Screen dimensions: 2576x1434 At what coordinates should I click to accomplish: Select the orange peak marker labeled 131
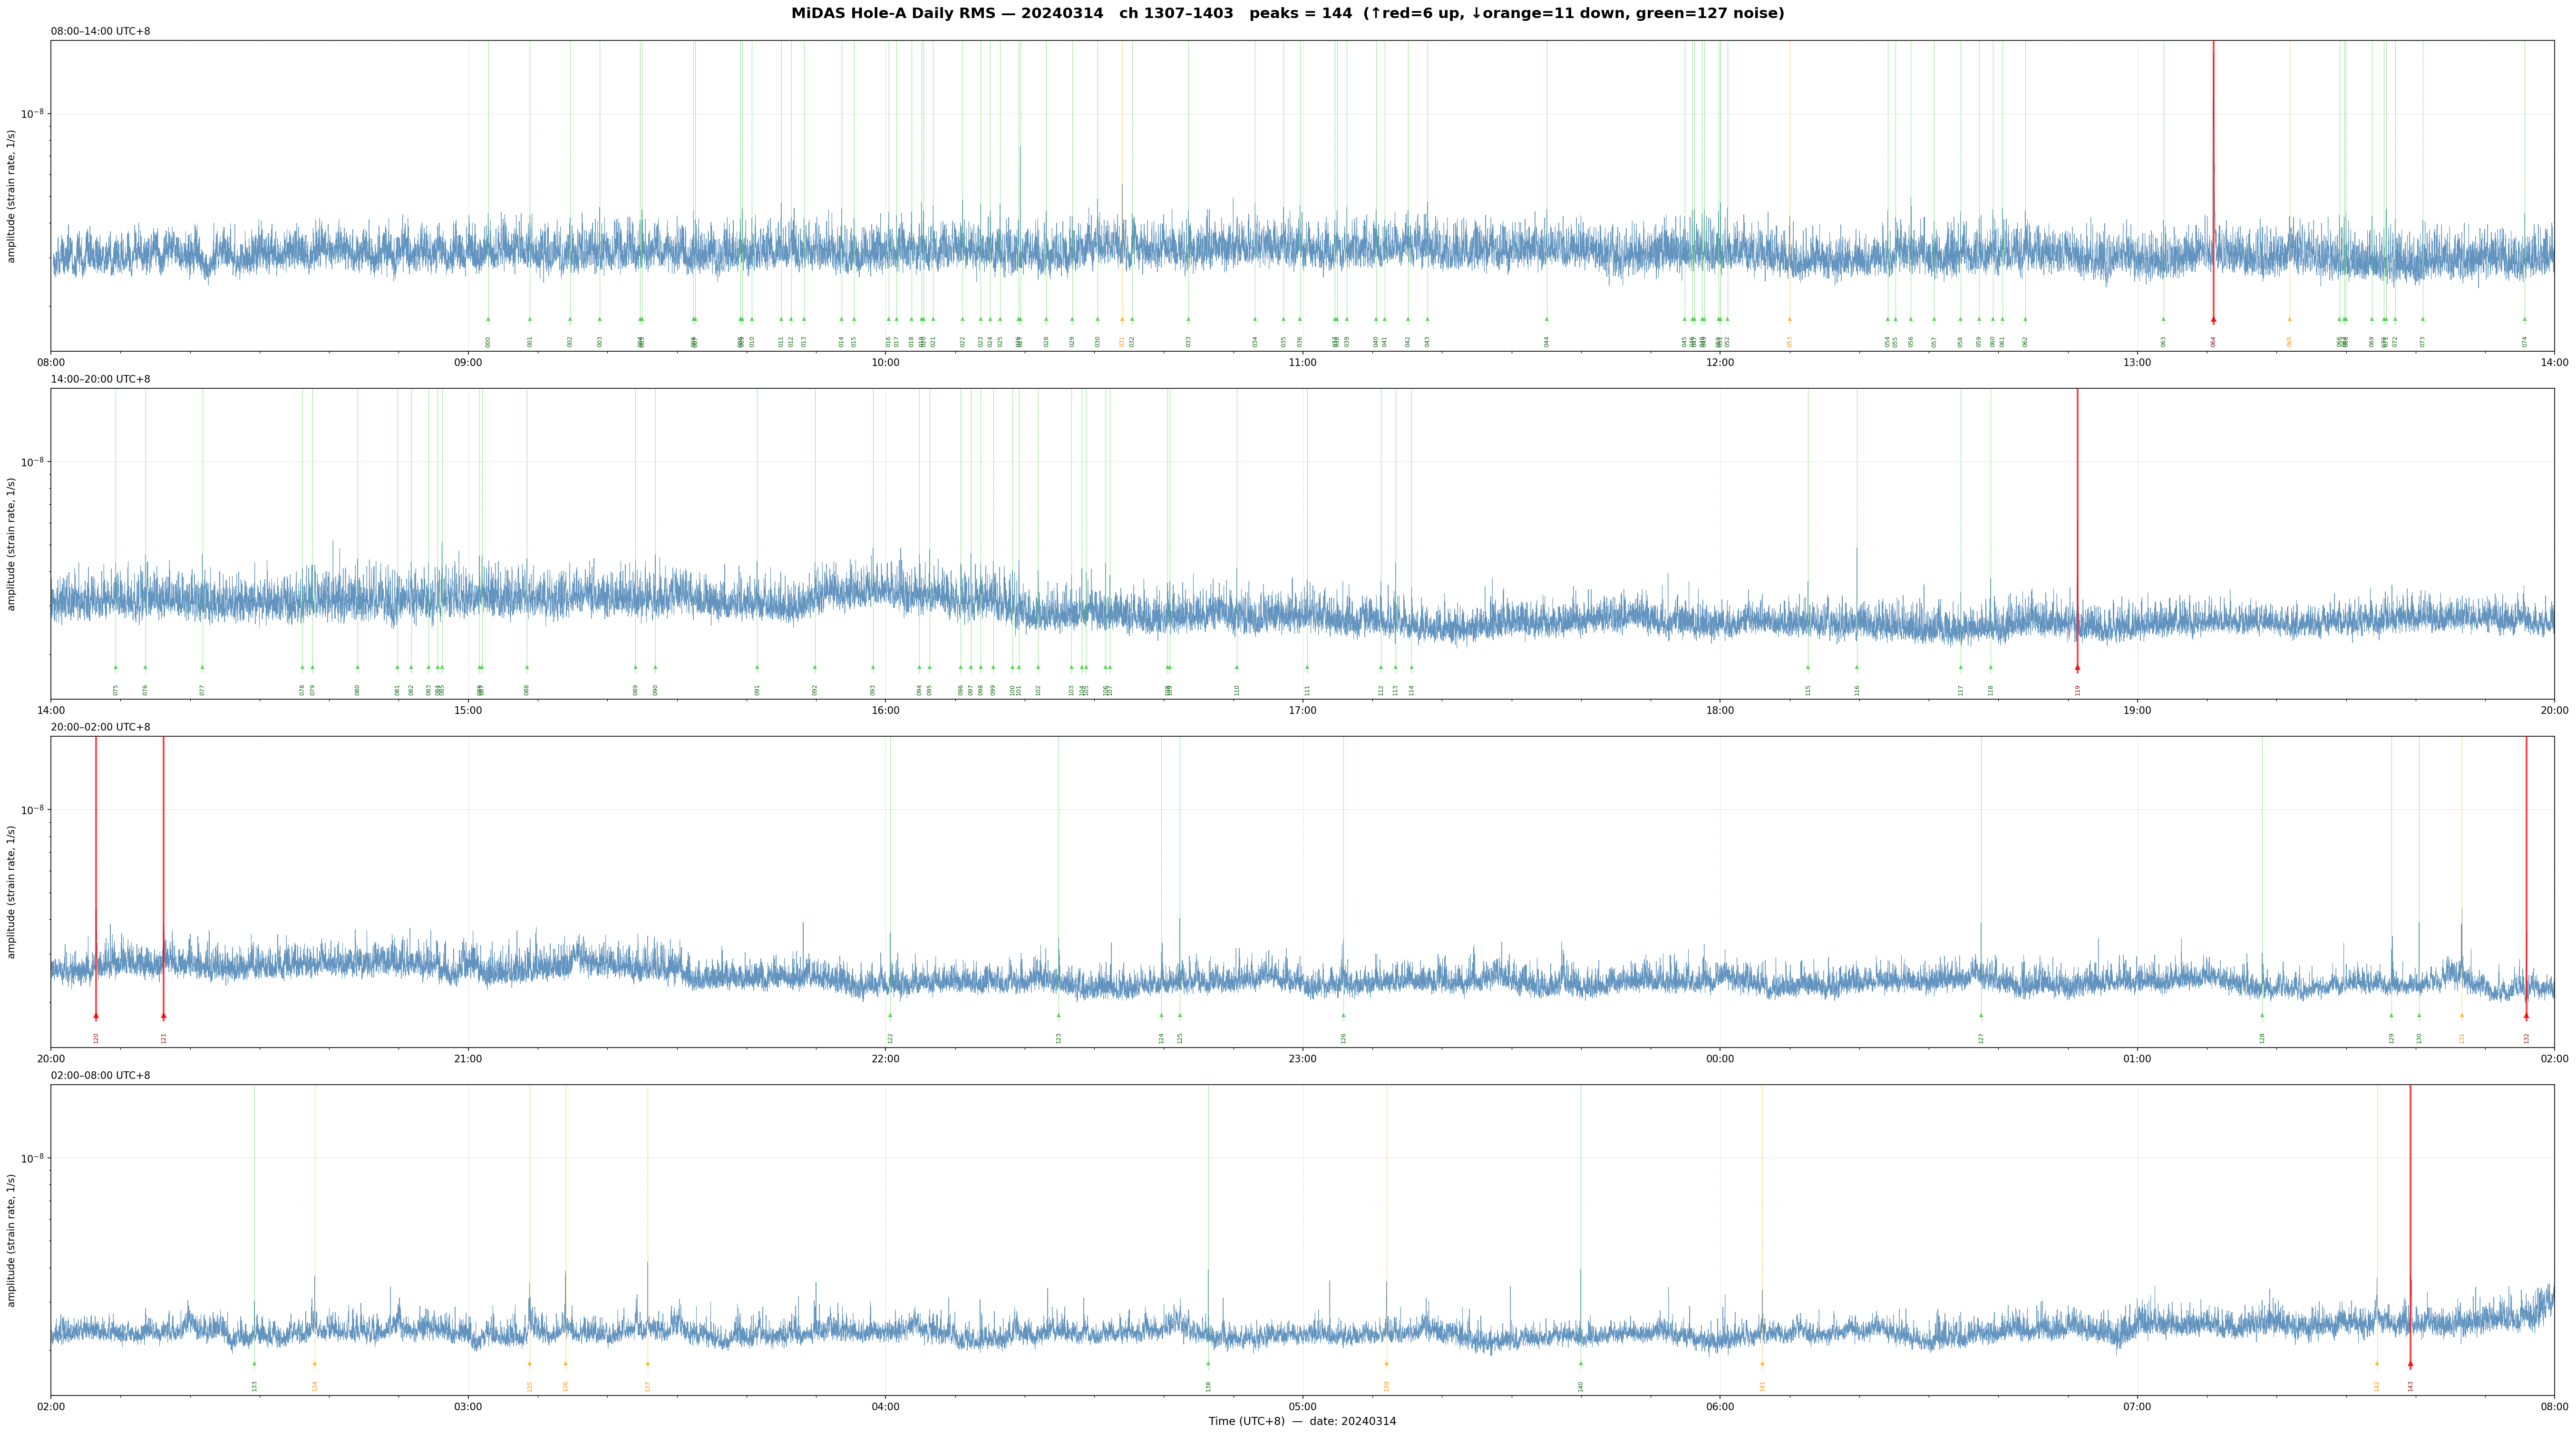tap(2462, 1015)
